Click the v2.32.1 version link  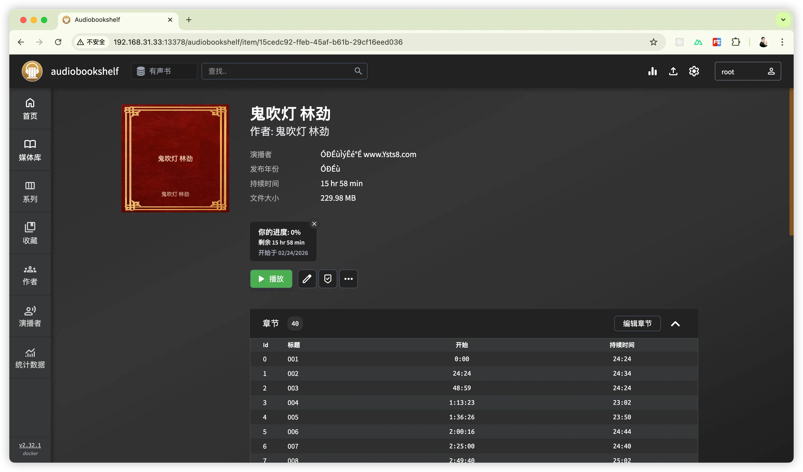[30, 445]
